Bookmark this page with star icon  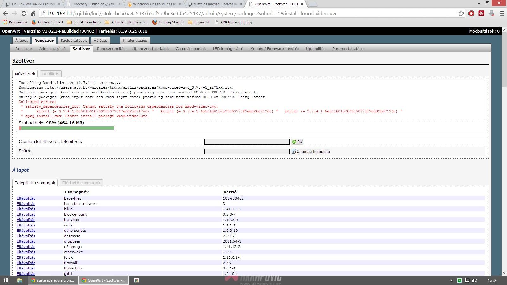click(x=461, y=13)
